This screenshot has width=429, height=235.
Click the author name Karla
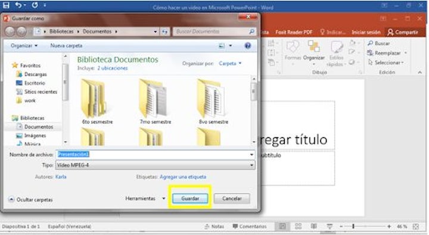coord(61,177)
